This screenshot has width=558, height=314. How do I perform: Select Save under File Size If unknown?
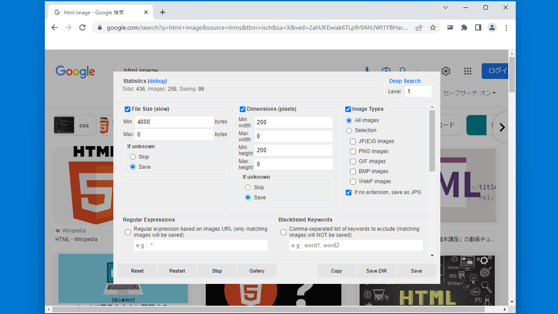(133, 167)
